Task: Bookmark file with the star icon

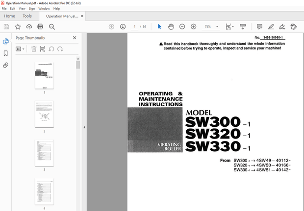Action: click(x=18, y=27)
